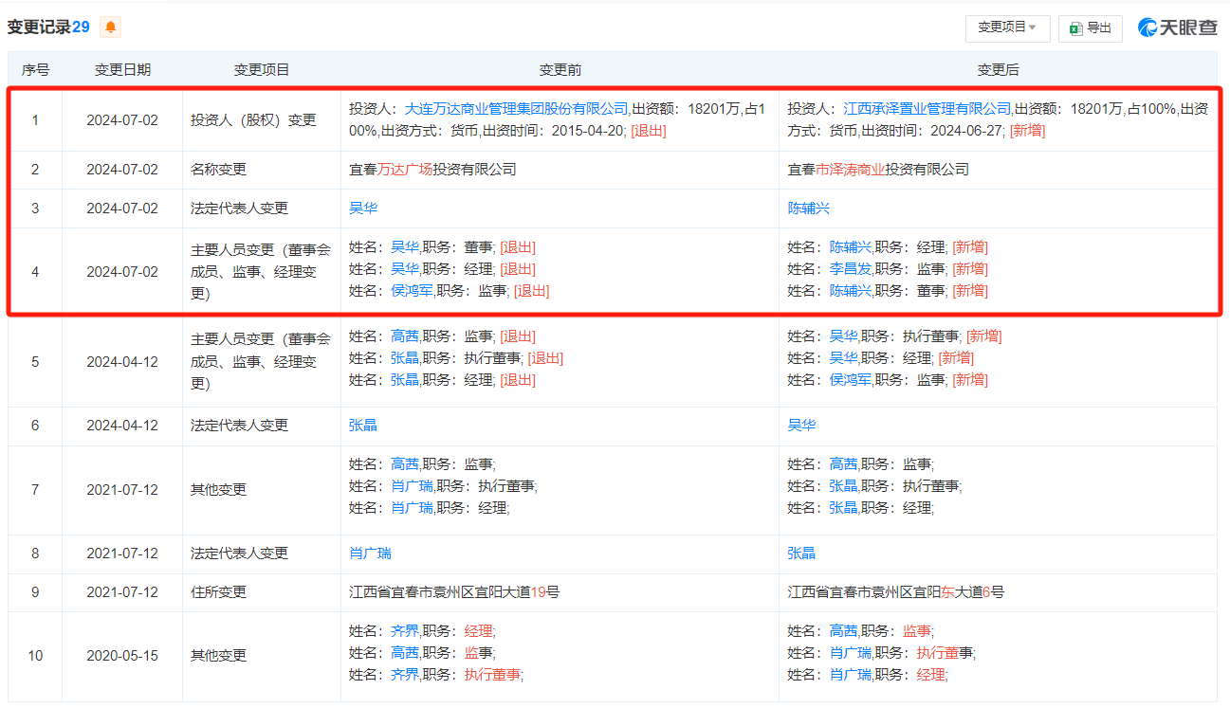Image resolution: width=1230 pixels, height=708 pixels.
Task: Open 李昌发 监事 [新增] link
Action: click(x=851, y=269)
